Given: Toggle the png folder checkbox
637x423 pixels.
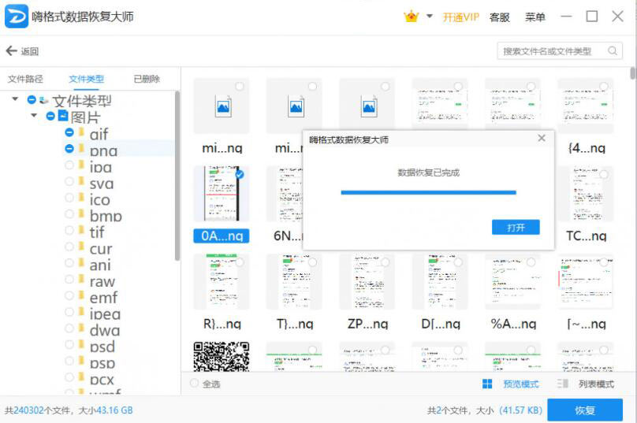Looking at the screenshot, I should [69, 149].
